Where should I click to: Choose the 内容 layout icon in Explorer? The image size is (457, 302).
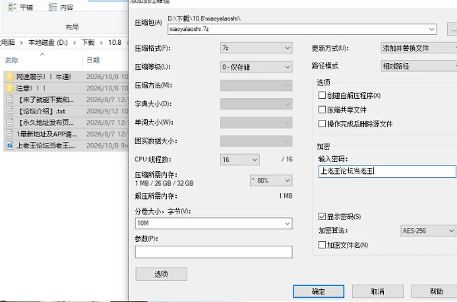pos(53,7)
